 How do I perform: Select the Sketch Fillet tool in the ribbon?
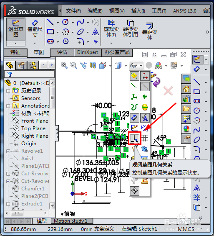click(x=81, y=41)
